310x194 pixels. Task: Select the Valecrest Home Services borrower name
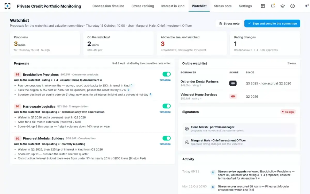tap(199, 95)
